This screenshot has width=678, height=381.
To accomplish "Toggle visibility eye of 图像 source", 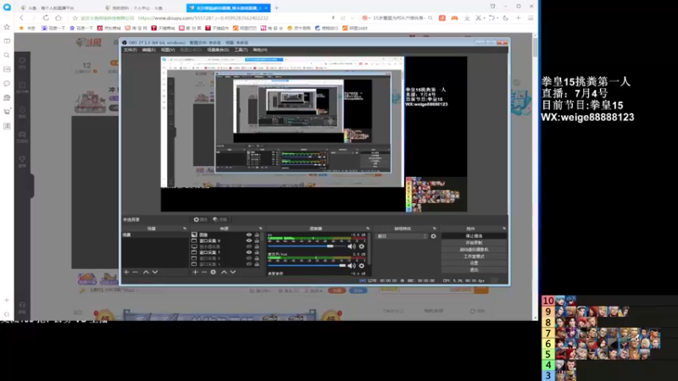I will point(248,235).
